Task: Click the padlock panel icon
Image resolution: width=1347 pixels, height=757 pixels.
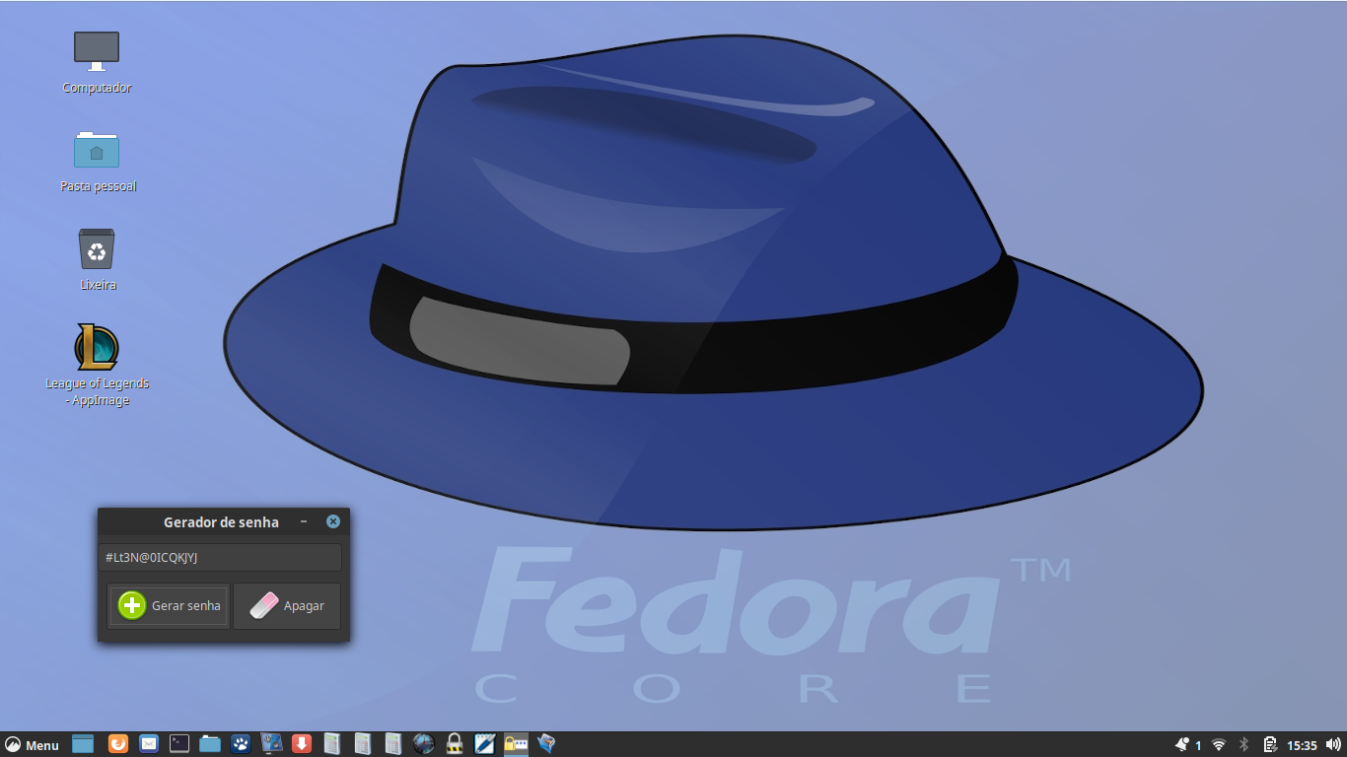Action: (x=455, y=744)
